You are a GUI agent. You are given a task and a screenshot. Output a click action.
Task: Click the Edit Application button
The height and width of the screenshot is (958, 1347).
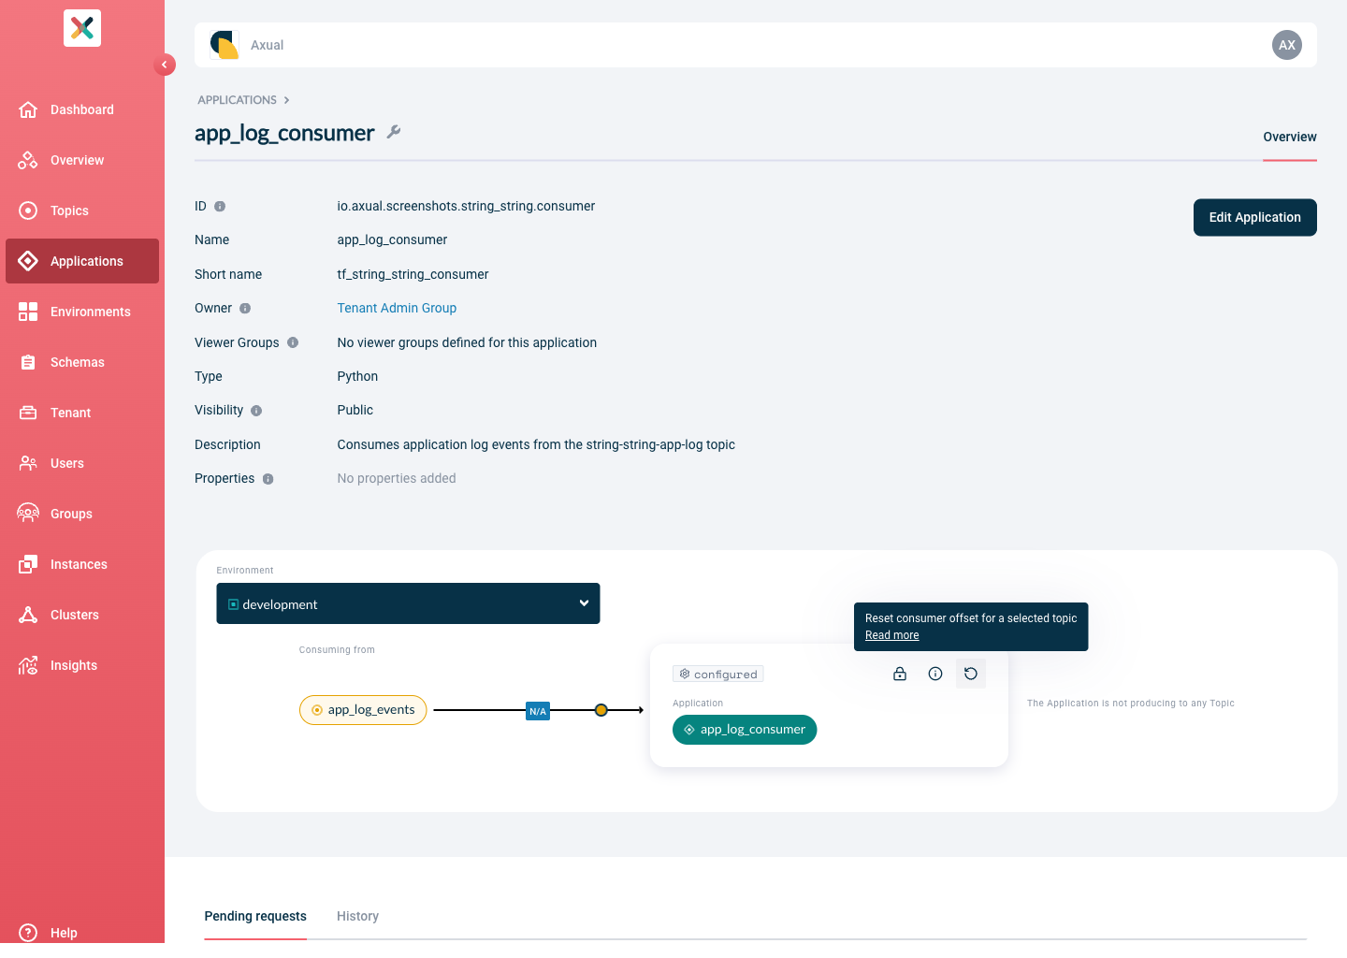1255,217
